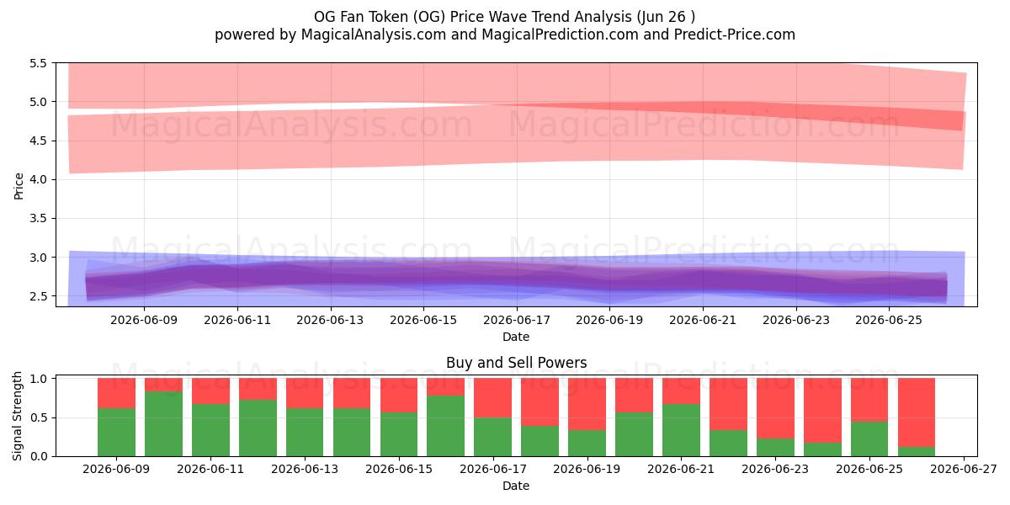Select the 4.0 Price axis tick
Image resolution: width=1010 pixels, height=505 pixels.
click(37, 179)
